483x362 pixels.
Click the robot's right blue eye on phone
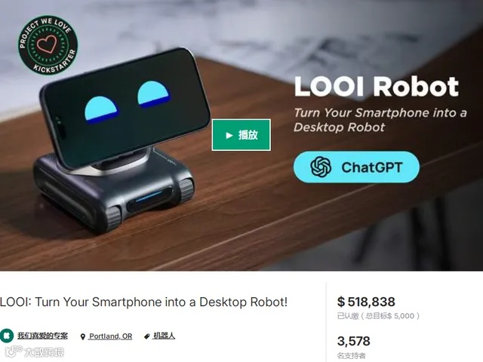(x=153, y=94)
